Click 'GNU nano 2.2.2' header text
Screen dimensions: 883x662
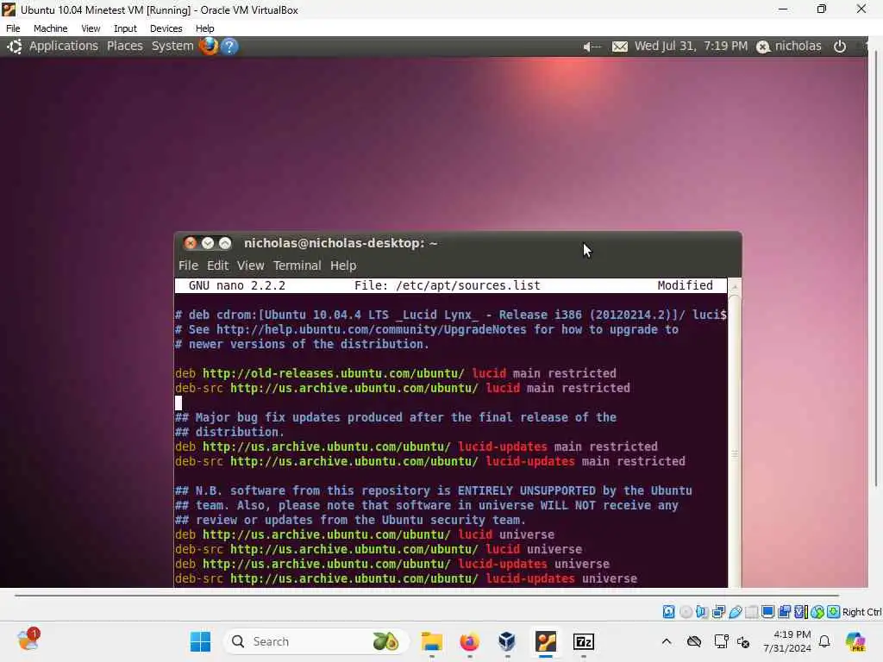point(236,285)
